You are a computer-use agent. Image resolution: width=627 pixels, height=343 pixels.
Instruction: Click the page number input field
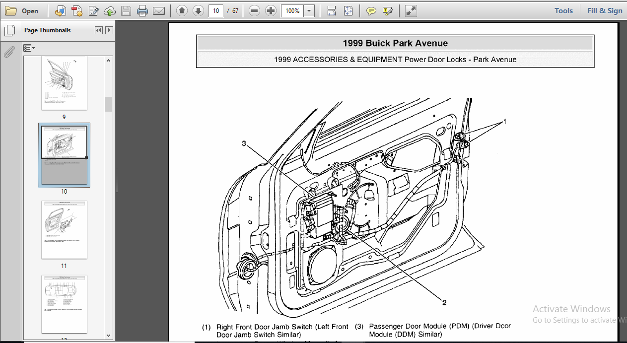point(215,11)
